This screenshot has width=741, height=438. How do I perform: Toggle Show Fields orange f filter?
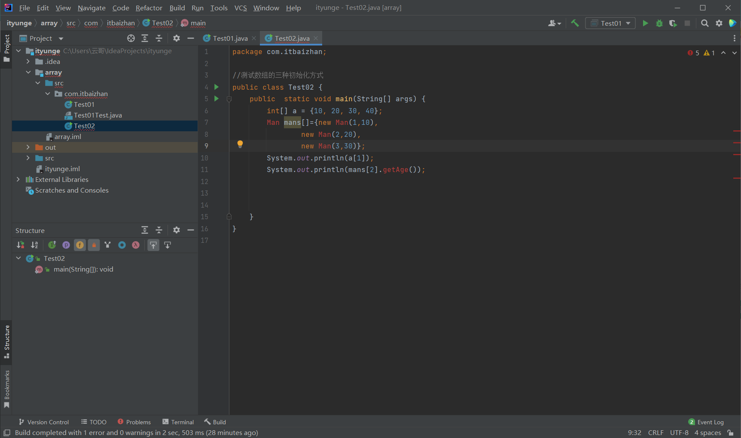coord(80,245)
